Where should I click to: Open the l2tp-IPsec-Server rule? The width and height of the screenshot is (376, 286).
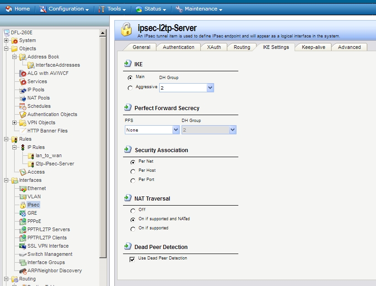coord(54,164)
